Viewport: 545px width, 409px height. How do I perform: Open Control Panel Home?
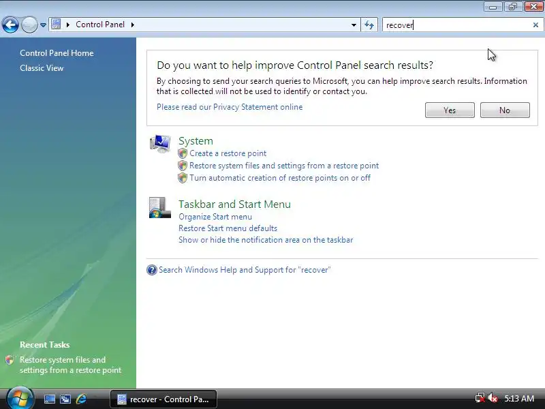(57, 53)
